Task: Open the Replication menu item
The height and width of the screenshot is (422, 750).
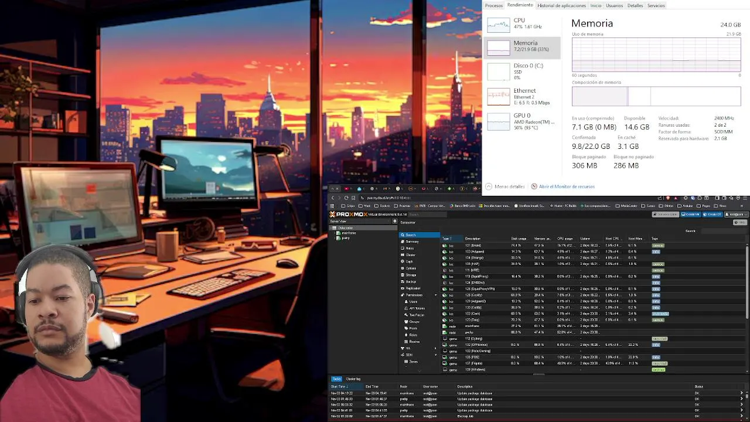Action: coord(420,288)
